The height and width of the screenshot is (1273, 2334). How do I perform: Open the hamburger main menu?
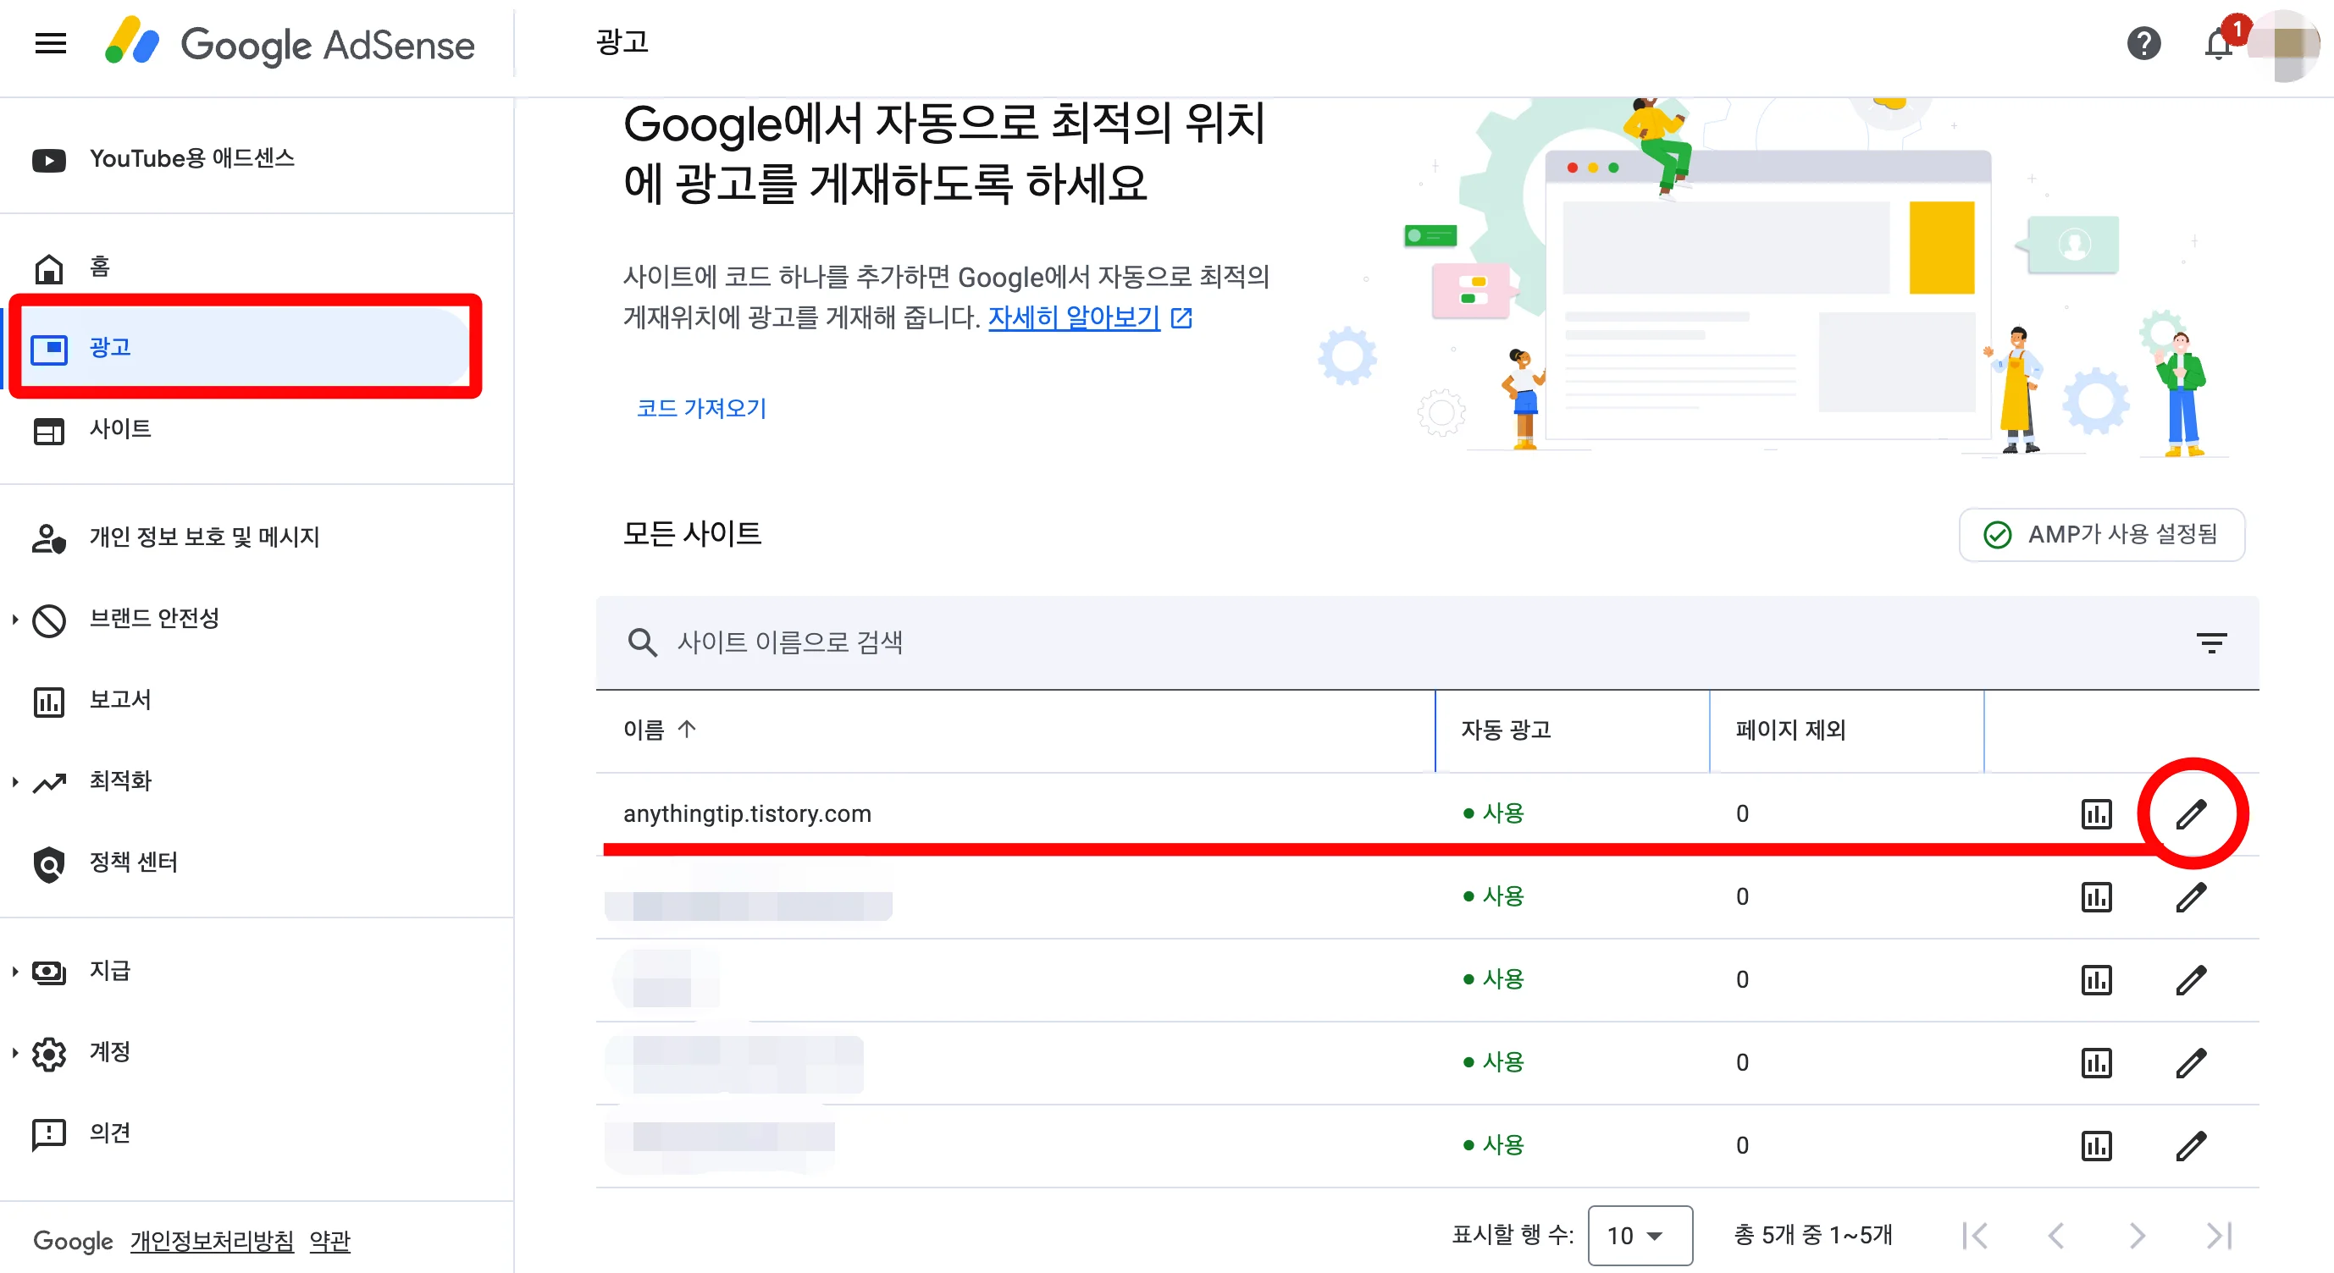51,43
